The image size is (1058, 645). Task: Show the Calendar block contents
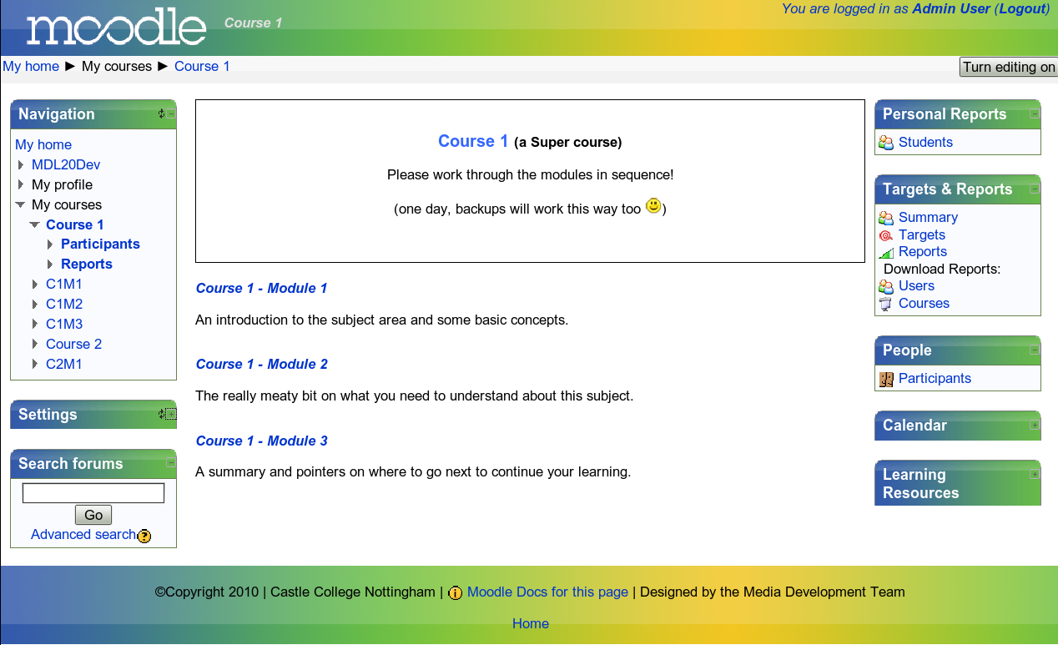tap(1035, 425)
